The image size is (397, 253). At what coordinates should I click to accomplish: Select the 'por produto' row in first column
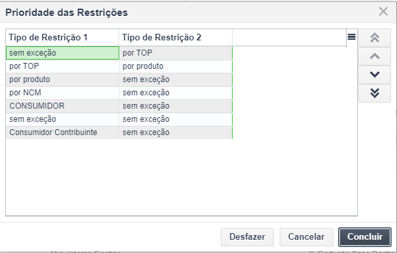[x=62, y=79]
